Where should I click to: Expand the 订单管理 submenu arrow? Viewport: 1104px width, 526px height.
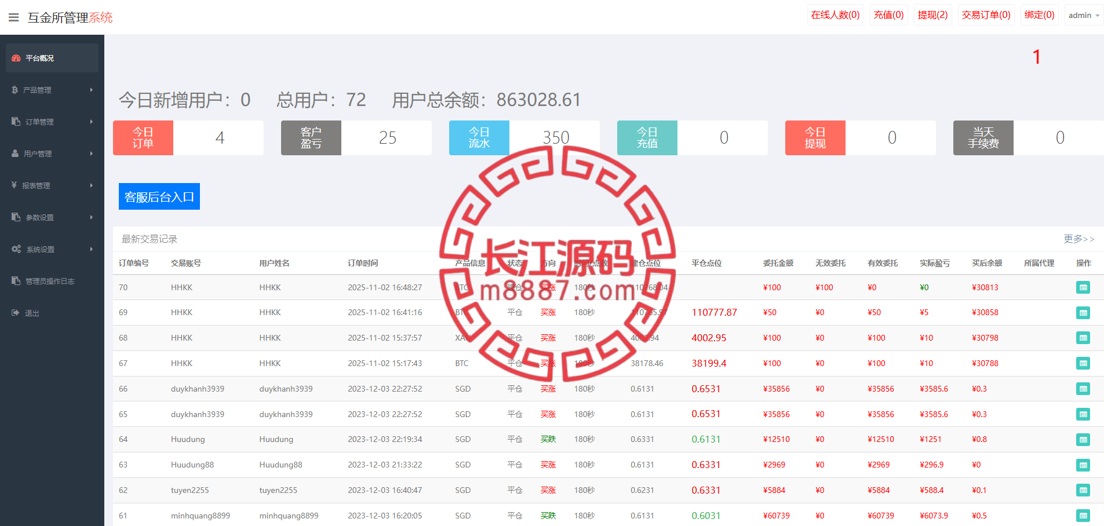pyautogui.click(x=92, y=122)
